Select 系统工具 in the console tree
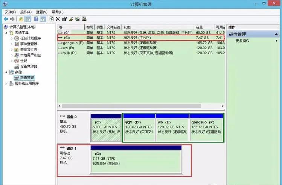Viewport: 282px width, 185px height. [x=21, y=33]
